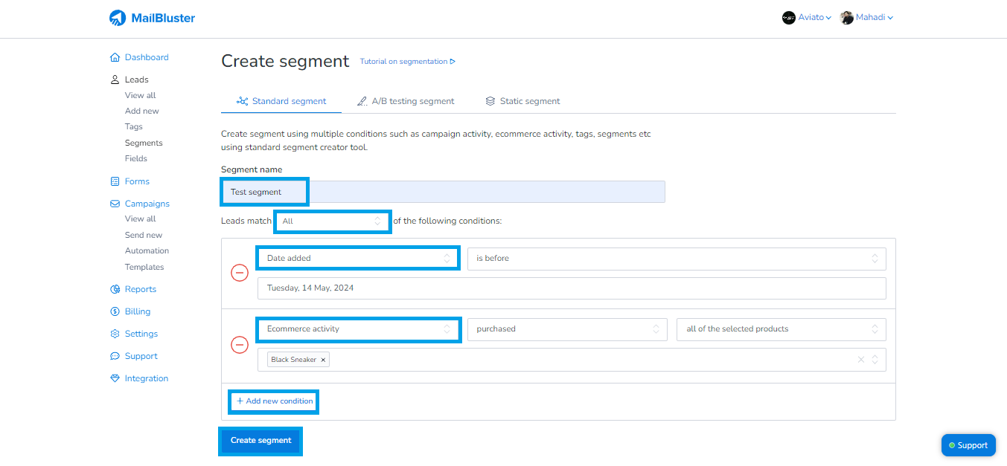Click the Create segment button
The image size is (1007, 466).
click(260, 440)
